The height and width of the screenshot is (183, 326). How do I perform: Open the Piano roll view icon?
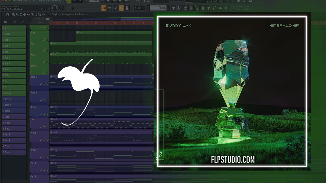tap(179, 8)
